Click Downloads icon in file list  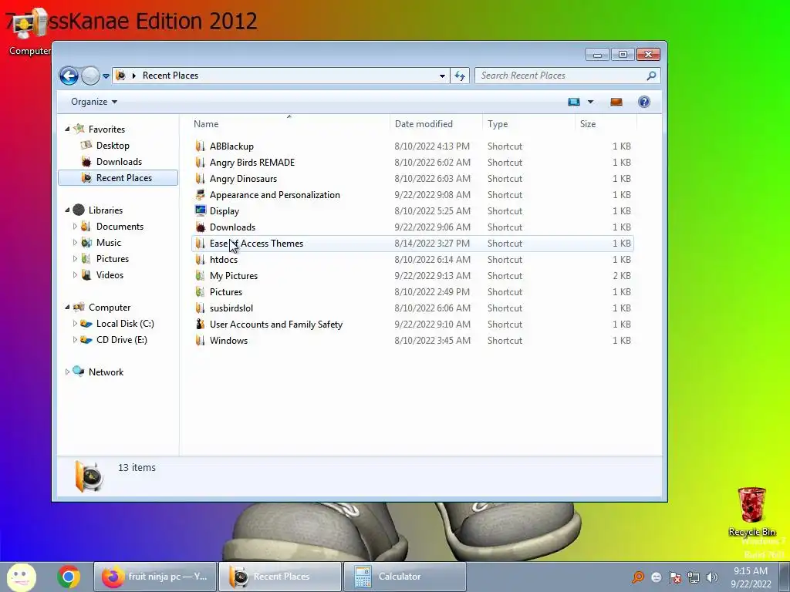click(x=200, y=227)
